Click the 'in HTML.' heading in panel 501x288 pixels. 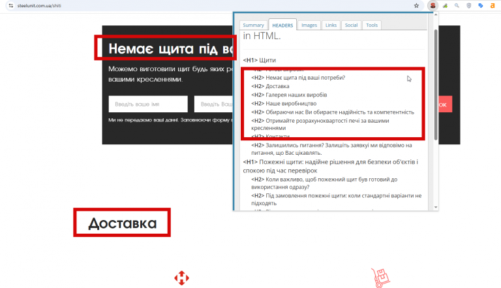262,36
